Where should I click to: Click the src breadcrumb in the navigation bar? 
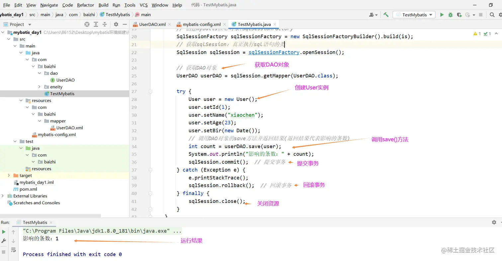coord(32,15)
